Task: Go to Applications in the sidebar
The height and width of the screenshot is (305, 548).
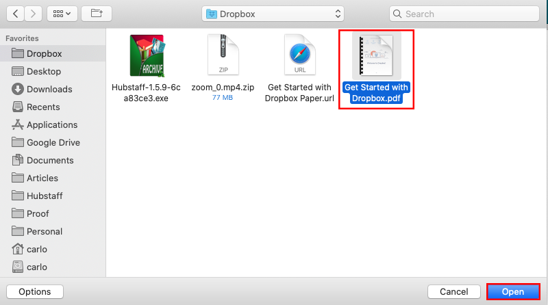Action: [x=53, y=125]
